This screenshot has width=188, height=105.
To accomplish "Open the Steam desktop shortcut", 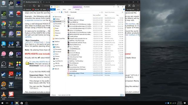I will pyautogui.click(x=4, y=75).
